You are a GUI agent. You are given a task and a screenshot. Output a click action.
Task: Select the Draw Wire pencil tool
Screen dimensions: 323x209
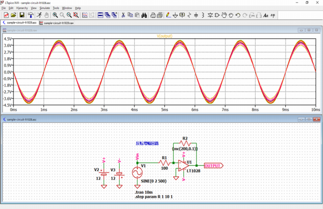[x=168, y=15]
